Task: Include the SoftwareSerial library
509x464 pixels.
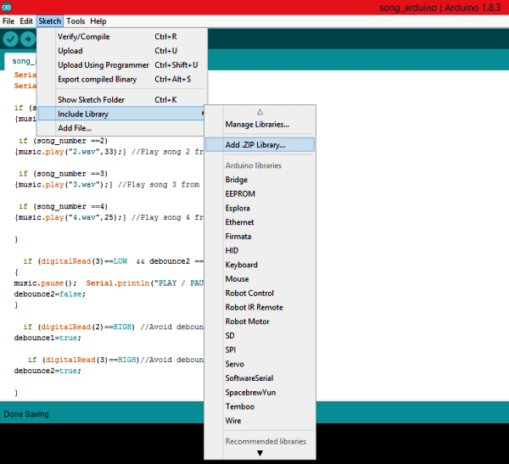Action: [x=260, y=378]
